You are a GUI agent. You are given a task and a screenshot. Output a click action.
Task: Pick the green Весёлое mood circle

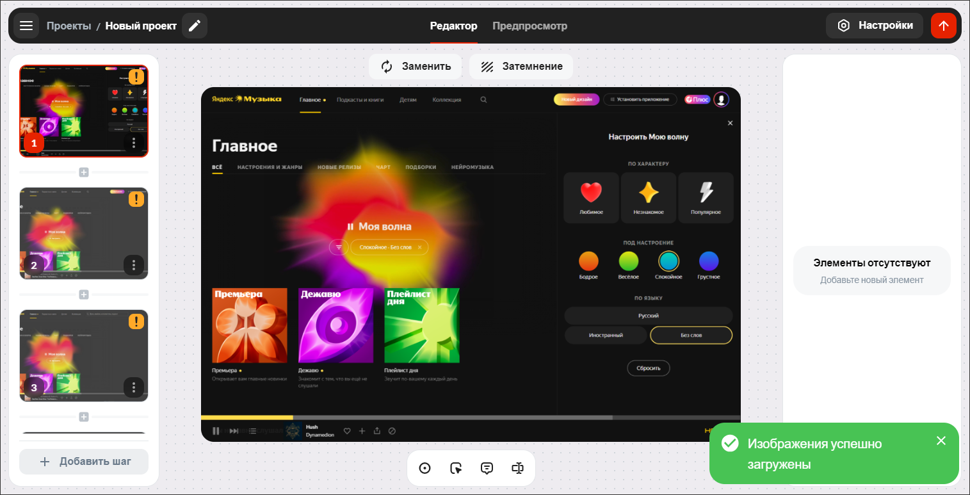point(629,261)
